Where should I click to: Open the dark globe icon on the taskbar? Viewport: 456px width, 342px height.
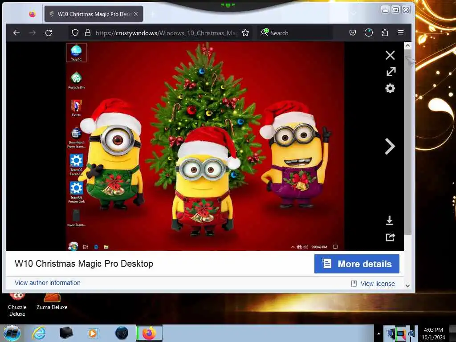pos(122,333)
